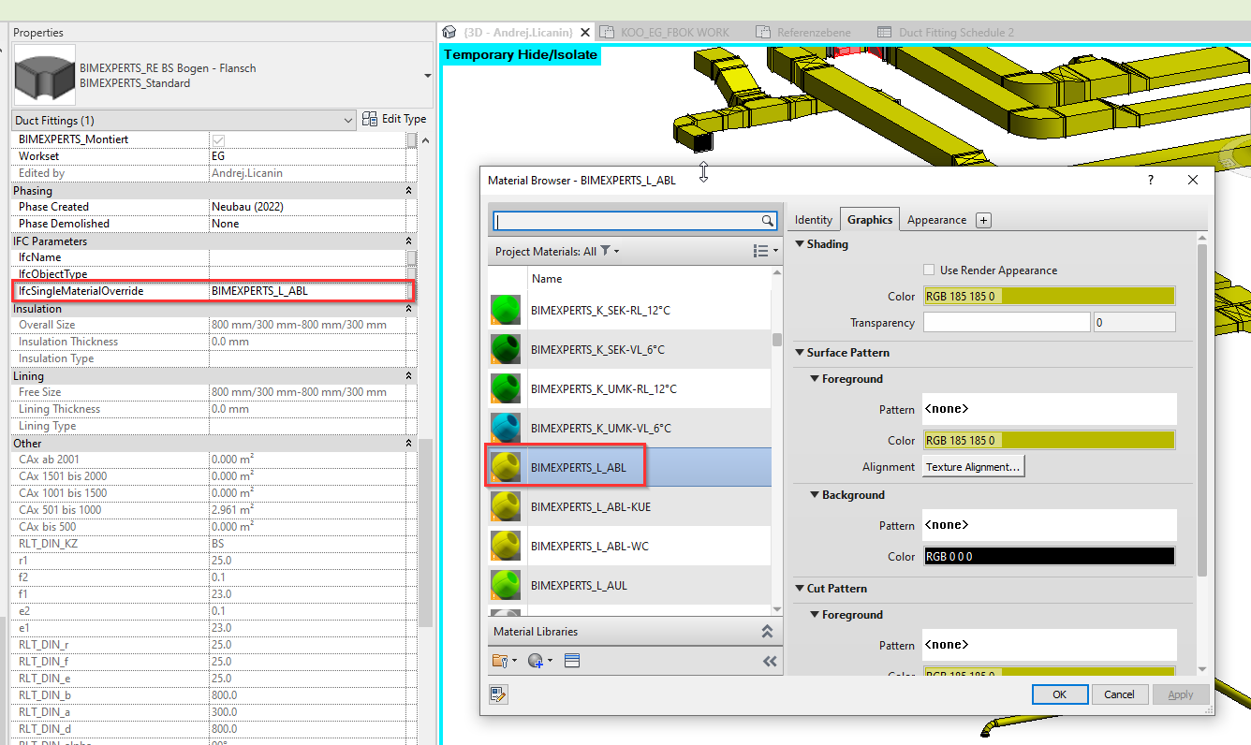Collapse the Shading section
This screenshot has width=1251, height=745.
pyautogui.click(x=801, y=244)
